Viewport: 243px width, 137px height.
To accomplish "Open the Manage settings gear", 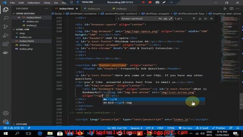I will (x=6, y=122).
